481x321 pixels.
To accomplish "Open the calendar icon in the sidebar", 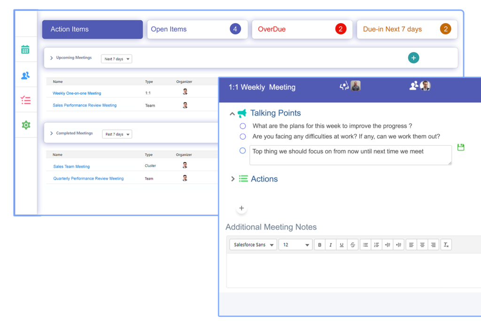I will 25,49.
